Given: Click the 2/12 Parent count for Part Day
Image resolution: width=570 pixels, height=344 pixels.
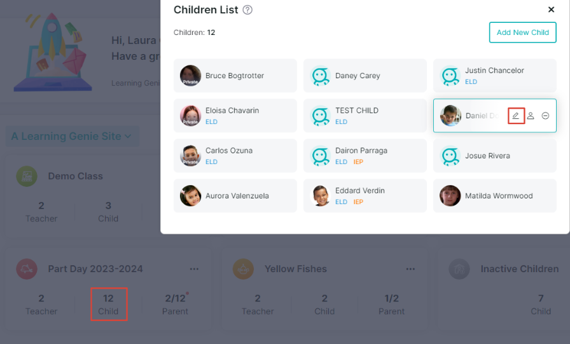Looking at the screenshot, I should click(175, 305).
